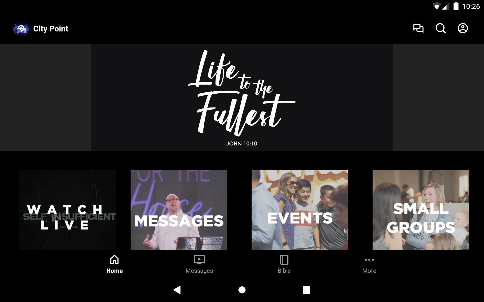The image size is (484, 302).
Task: Tap Android back navigation button
Action: (177, 290)
